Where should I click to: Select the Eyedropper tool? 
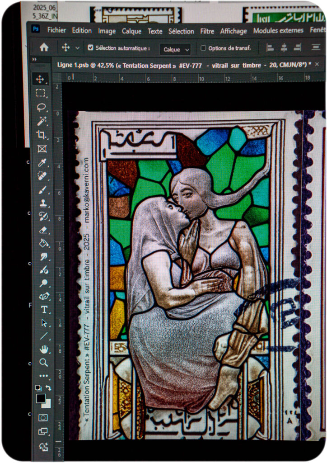point(42,162)
